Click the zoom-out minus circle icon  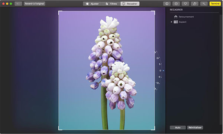click(176, 4)
